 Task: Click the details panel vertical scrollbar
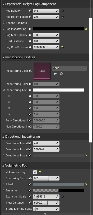(x=90, y=80)
